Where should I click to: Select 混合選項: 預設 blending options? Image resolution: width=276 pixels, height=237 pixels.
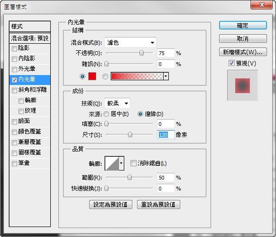30,38
